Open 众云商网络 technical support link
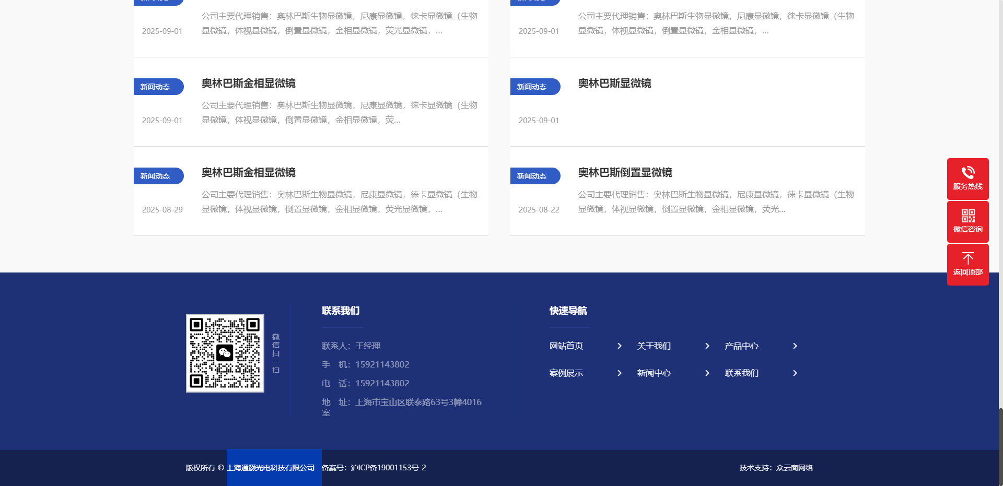This screenshot has width=1003, height=486. tap(794, 468)
